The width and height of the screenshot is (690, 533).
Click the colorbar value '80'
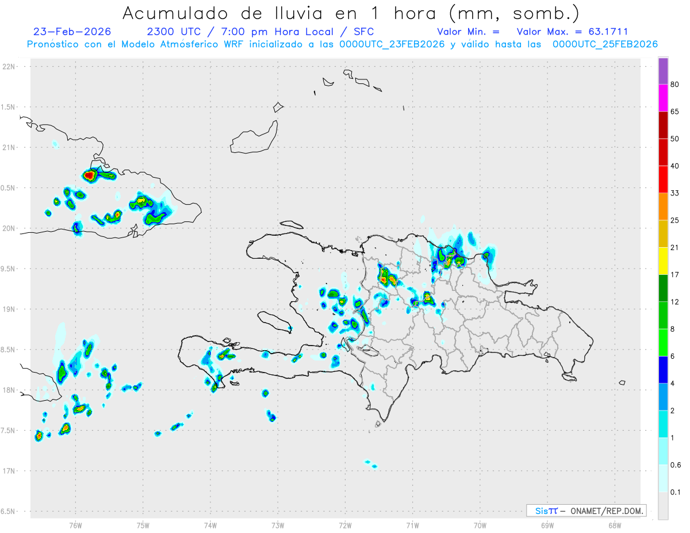click(675, 85)
